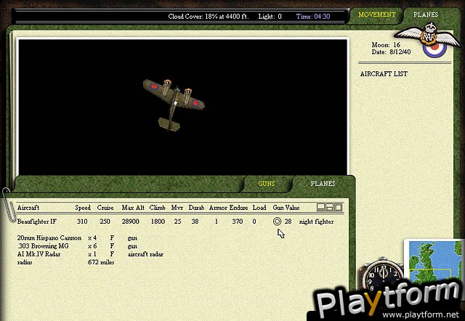
Task: Set the panel to half height icon
Action: point(329,208)
